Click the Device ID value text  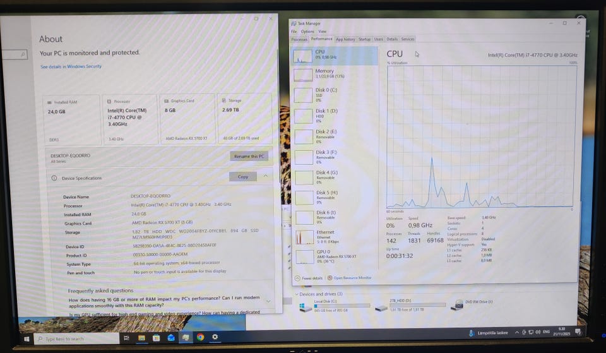175,246
